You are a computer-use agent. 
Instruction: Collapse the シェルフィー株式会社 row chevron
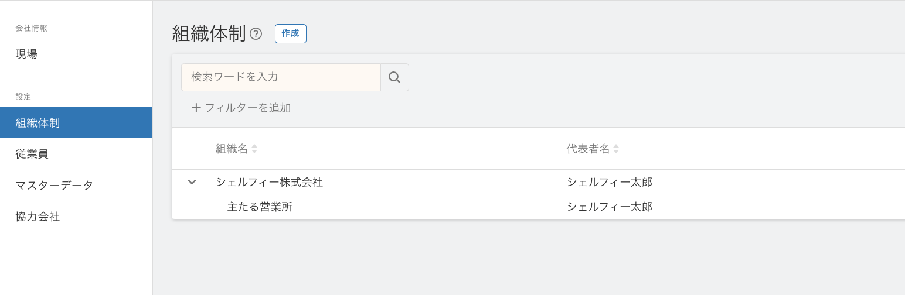192,182
